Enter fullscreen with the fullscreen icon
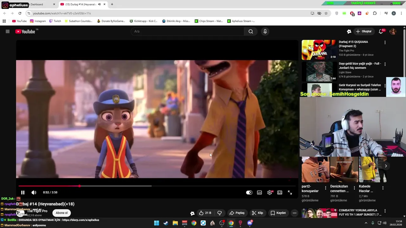Image resolution: width=406 pixels, height=228 pixels. point(290,193)
